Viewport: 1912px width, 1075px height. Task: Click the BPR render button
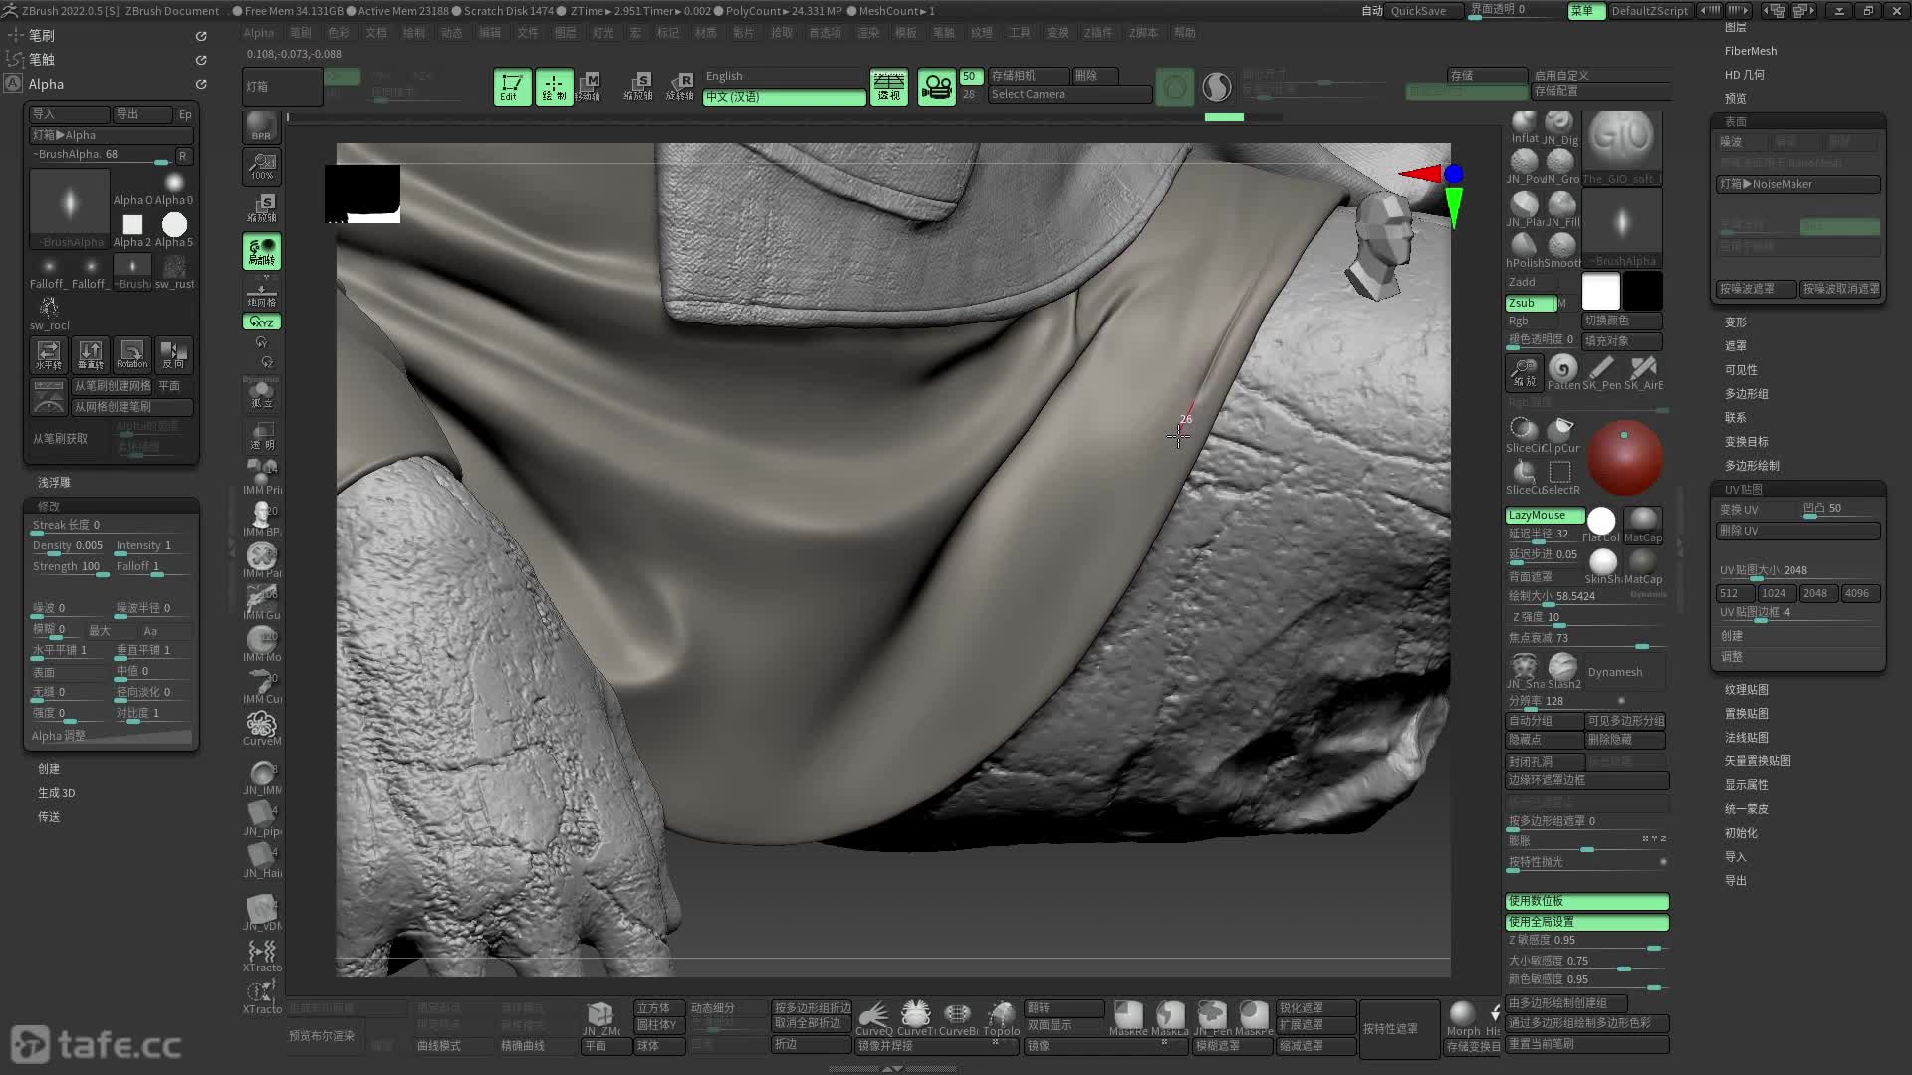coord(261,127)
